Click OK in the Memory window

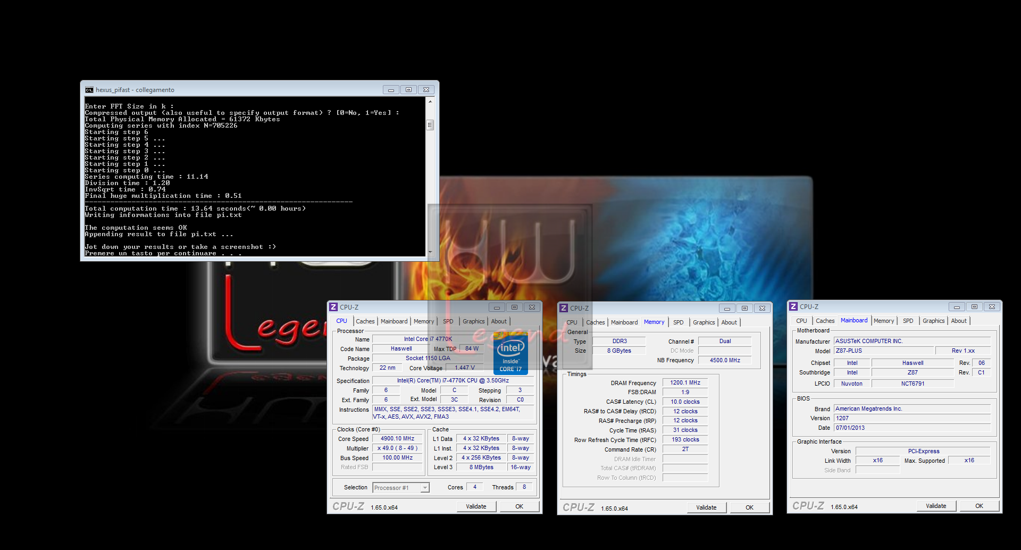click(x=750, y=507)
